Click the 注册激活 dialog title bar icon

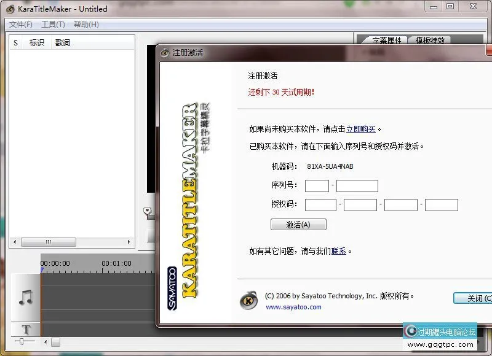click(x=165, y=53)
